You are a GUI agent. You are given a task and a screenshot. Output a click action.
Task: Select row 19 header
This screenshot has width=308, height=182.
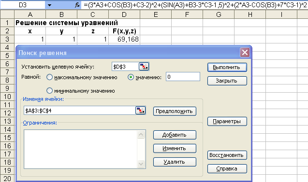7,170
